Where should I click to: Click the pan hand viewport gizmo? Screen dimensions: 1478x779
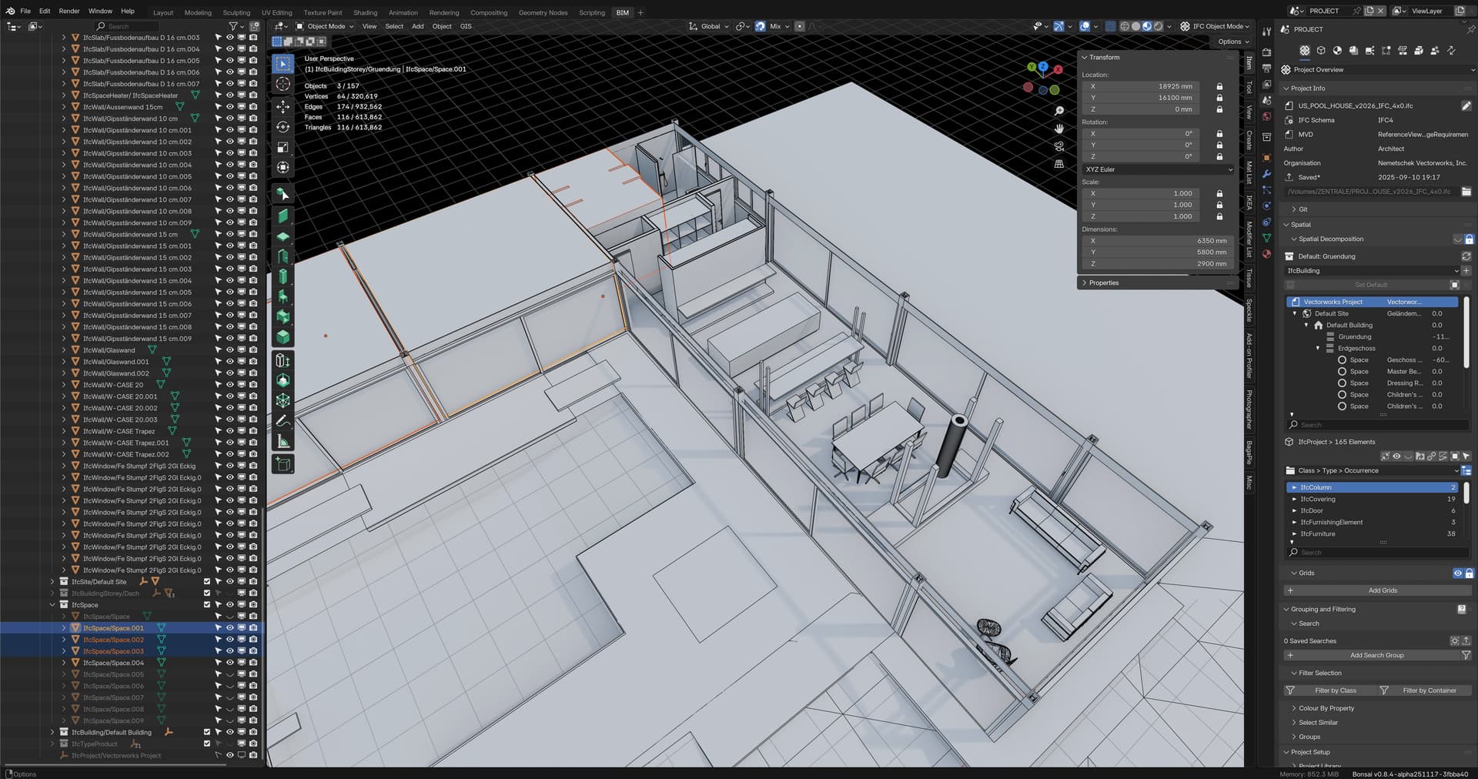(1059, 129)
